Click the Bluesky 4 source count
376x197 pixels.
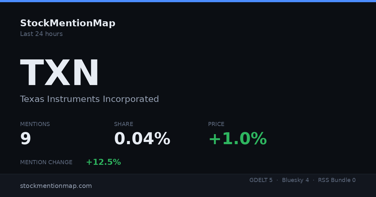295,180
